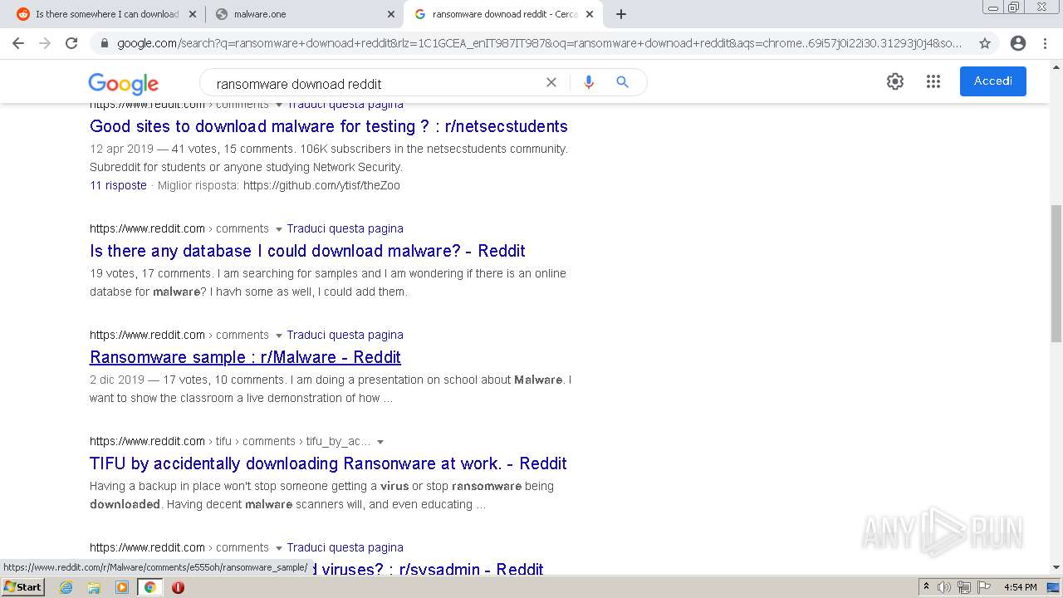View site info via the lock icon
This screenshot has height=598, width=1063.
(104, 43)
